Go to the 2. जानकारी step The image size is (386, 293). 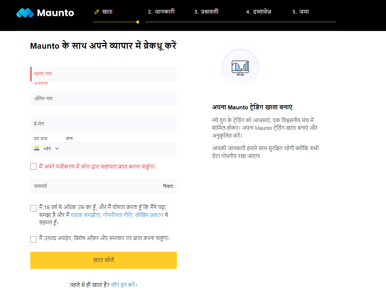[x=161, y=12]
